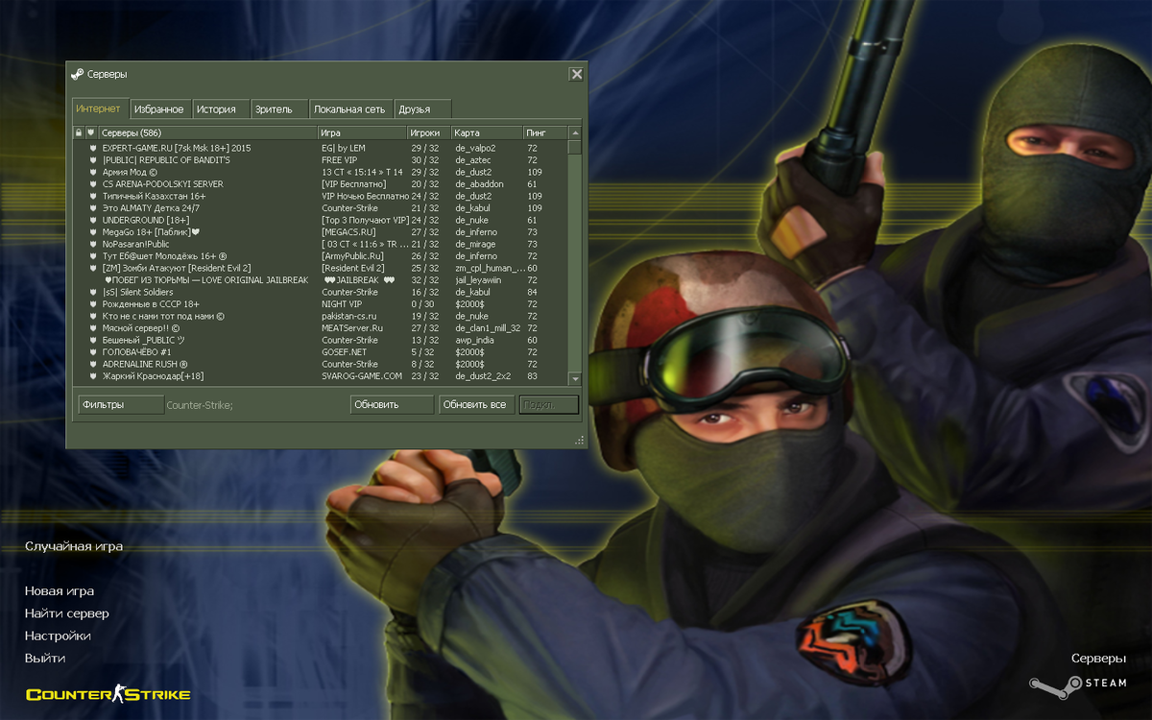
Task: Sort list by Пинг column header
Action: [545, 132]
